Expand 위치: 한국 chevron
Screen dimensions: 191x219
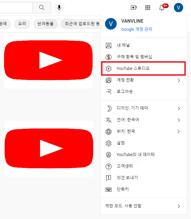coord(179,131)
